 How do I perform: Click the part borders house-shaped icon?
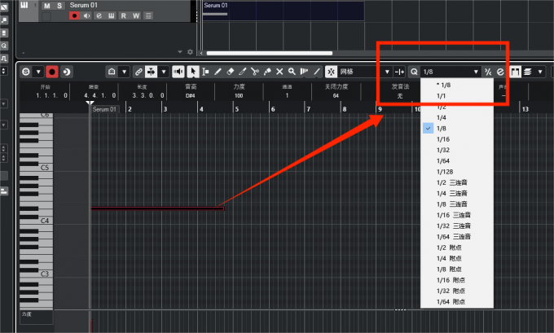pyautogui.click(x=112, y=72)
